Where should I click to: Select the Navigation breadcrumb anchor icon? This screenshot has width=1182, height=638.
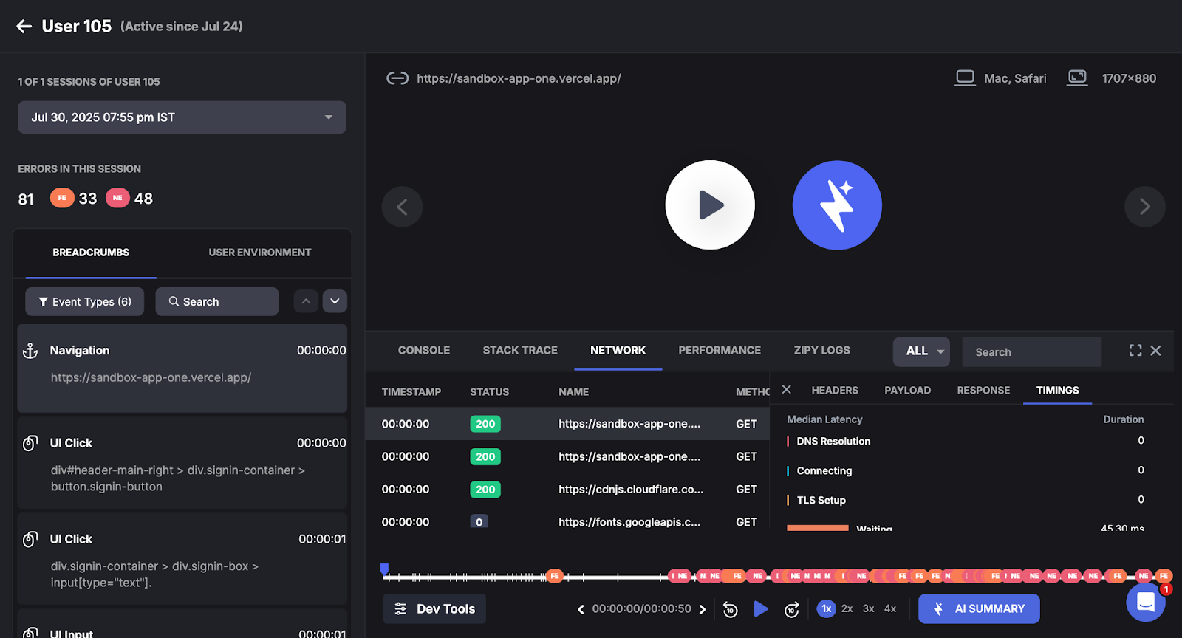pos(30,351)
